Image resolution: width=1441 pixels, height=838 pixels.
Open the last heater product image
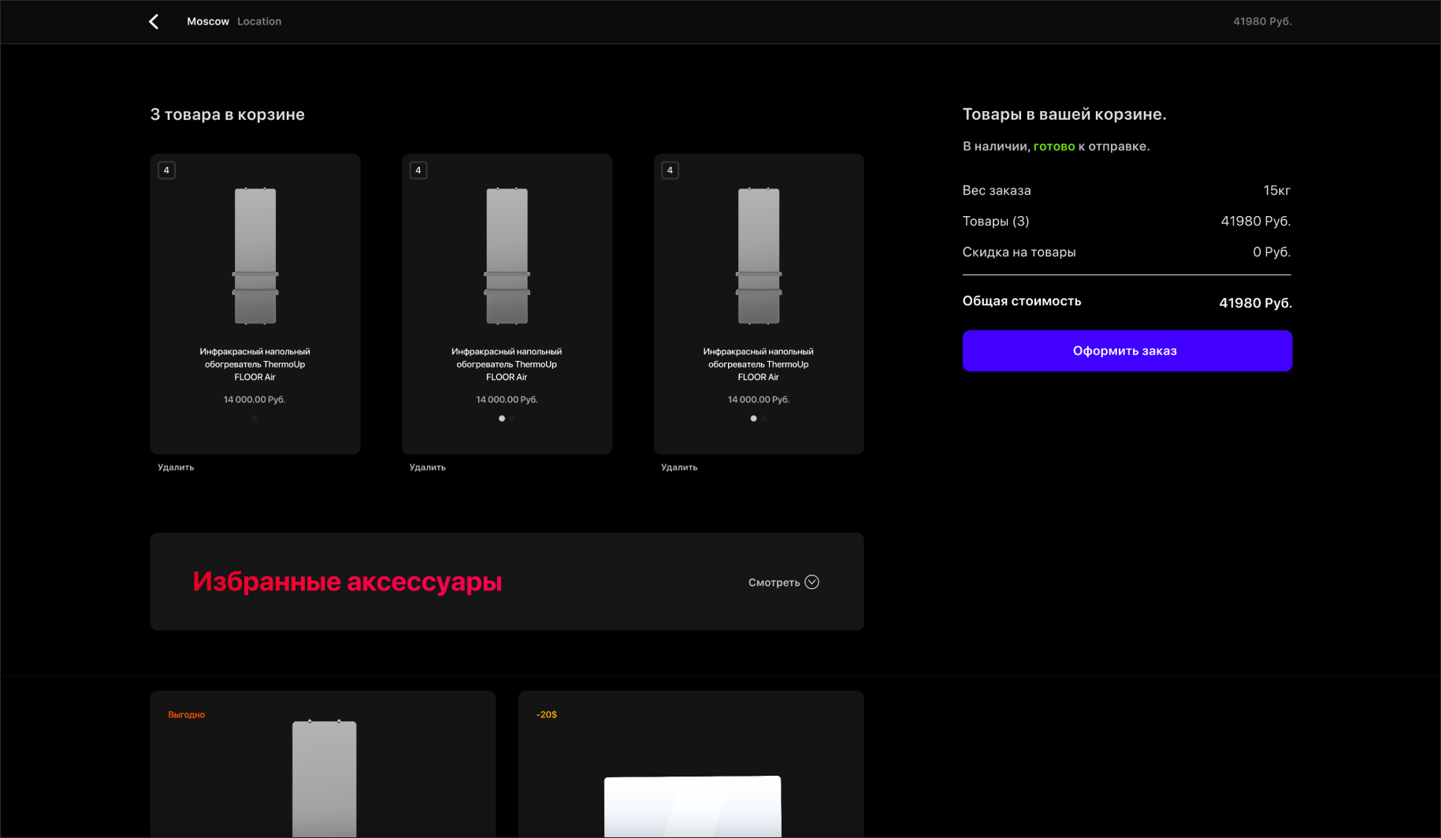759,256
